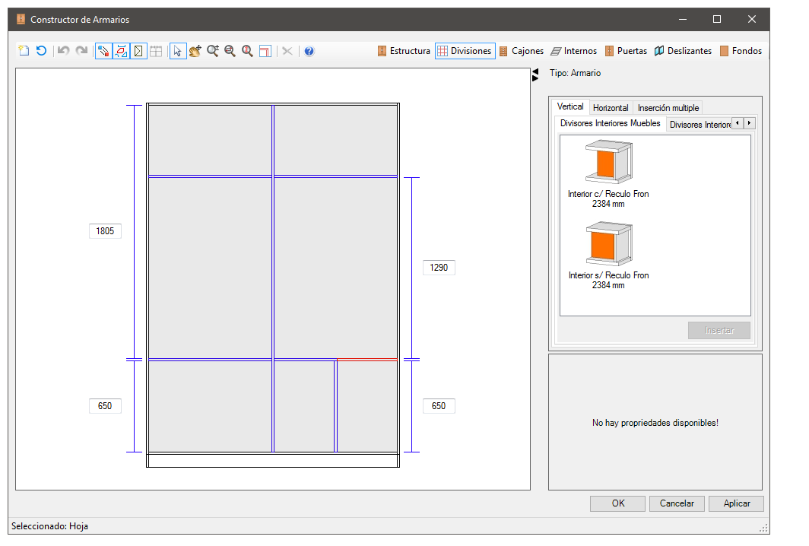Select the arrow pointer selection tool

177,51
